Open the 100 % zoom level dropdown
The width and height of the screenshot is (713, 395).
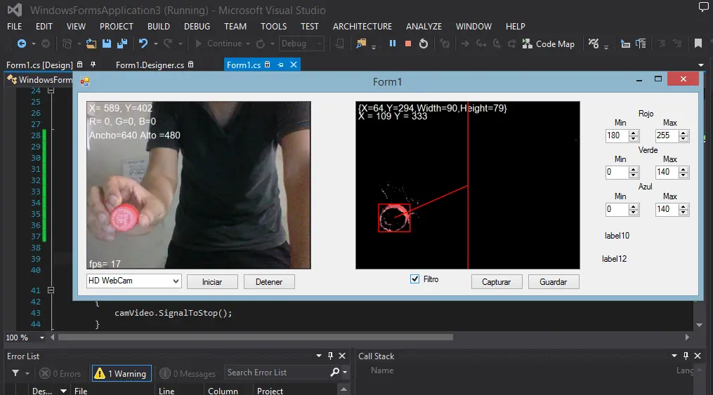[42, 337]
